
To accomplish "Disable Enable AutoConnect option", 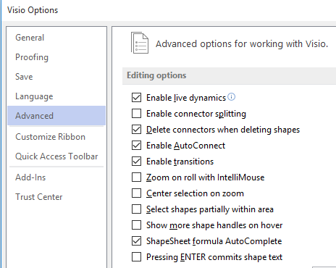I will [136, 146].
